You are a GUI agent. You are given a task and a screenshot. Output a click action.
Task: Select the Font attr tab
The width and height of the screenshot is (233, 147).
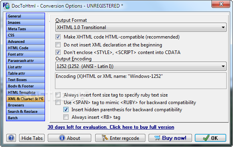coord(25,54)
